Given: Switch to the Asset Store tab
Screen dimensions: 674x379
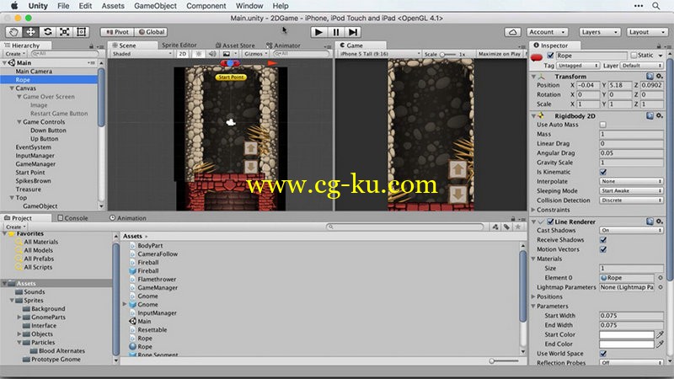Looking at the screenshot, I should (x=235, y=45).
